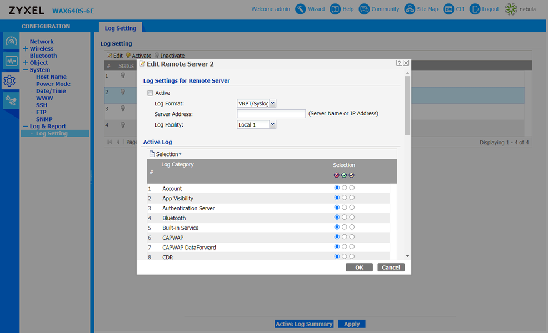Select last radio button for Bluetooth category
This screenshot has height=333, width=548.
pos(352,217)
